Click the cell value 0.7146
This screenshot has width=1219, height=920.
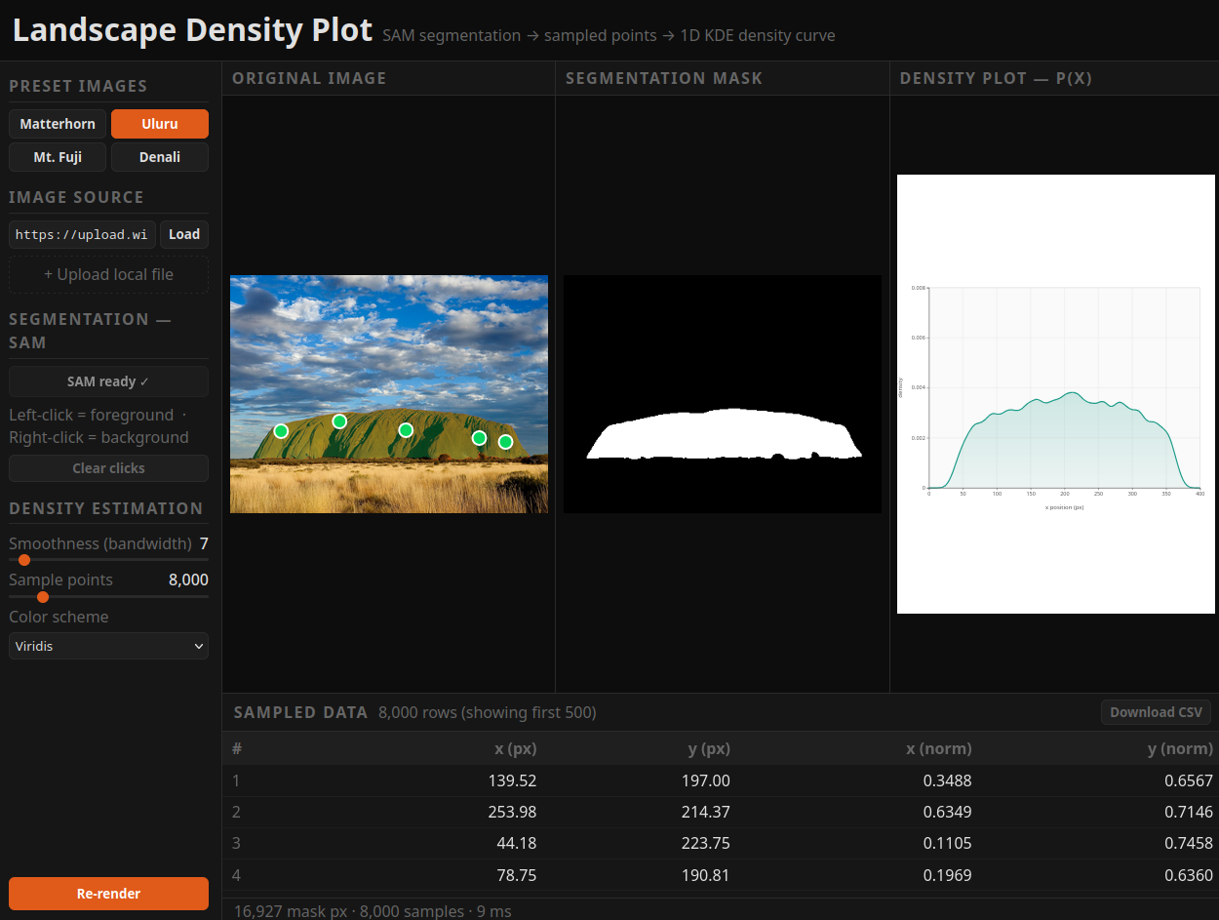tap(1189, 812)
